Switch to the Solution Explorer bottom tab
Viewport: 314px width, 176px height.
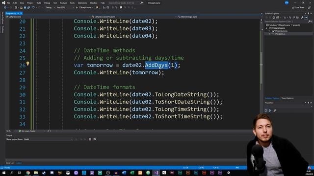(x=272, y=98)
